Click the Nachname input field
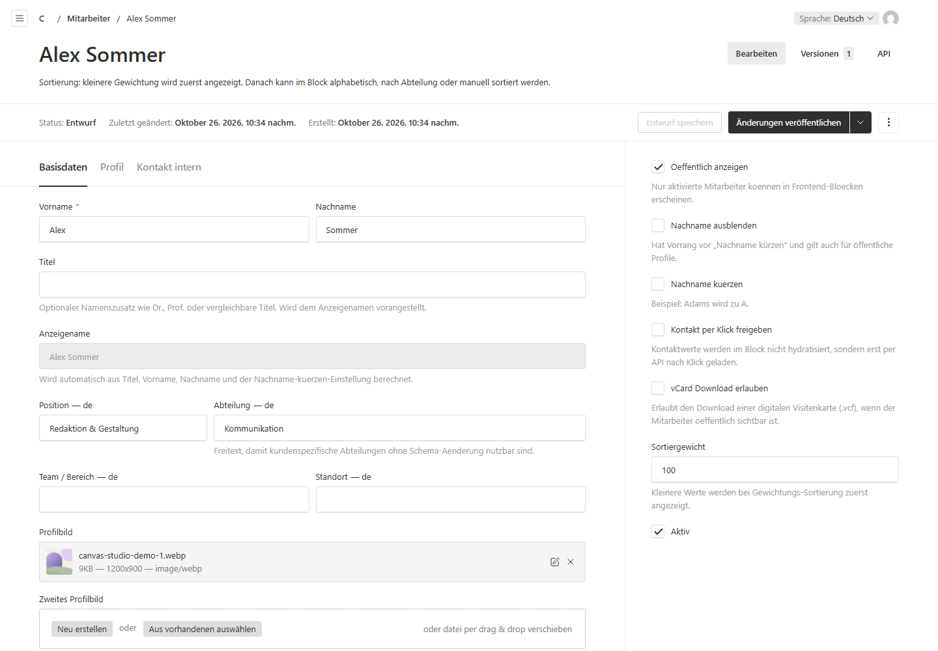The height and width of the screenshot is (651, 938). click(x=451, y=229)
